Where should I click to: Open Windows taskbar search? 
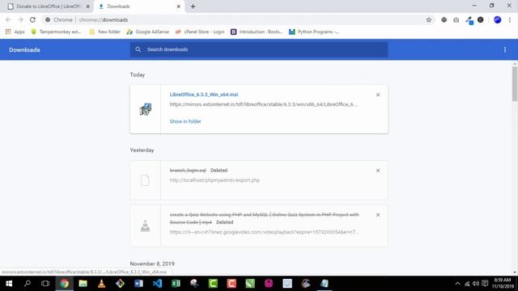point(28,284)
